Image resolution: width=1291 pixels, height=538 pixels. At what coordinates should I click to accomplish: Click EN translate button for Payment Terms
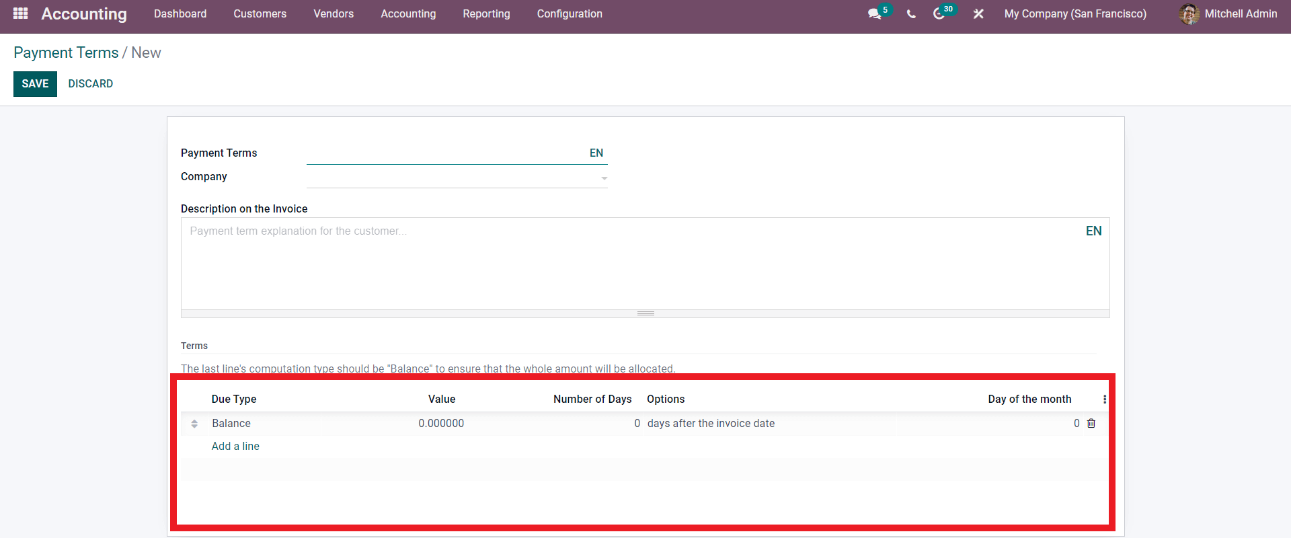tap(596, 153)
